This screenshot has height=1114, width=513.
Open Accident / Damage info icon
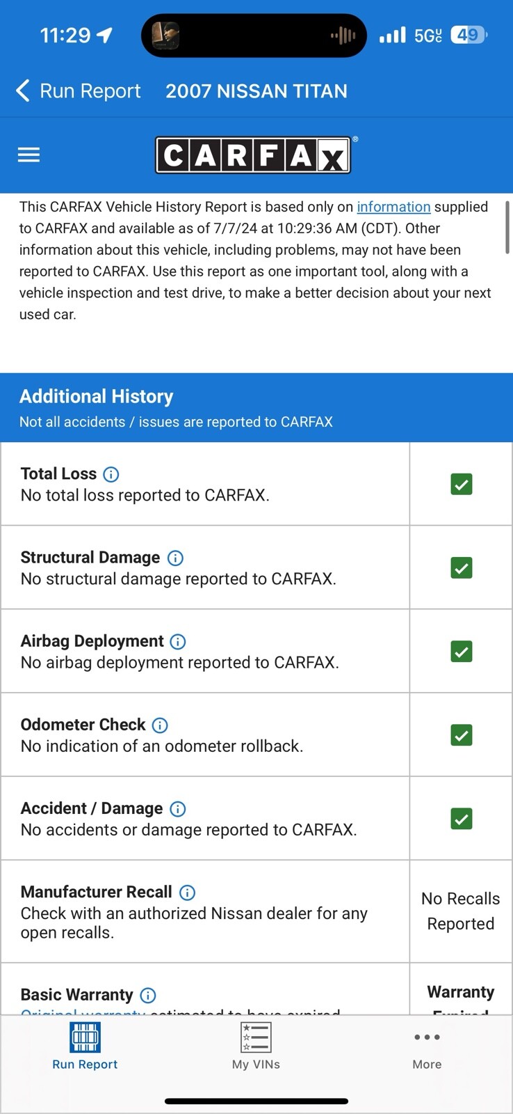[178, 808]
